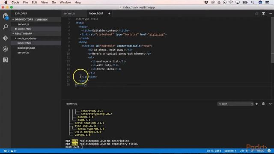
Task: Click the title text 'Editable content' in code
Action: click(104, 30)
